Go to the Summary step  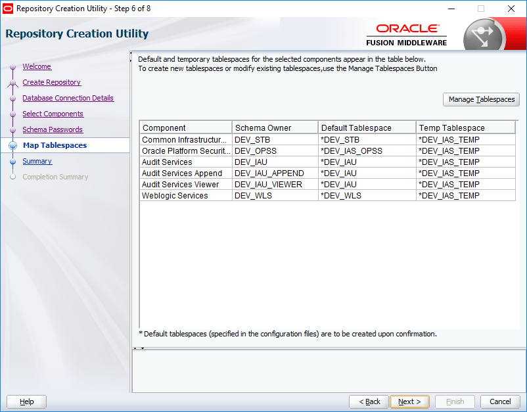click(x=37, y=161)
